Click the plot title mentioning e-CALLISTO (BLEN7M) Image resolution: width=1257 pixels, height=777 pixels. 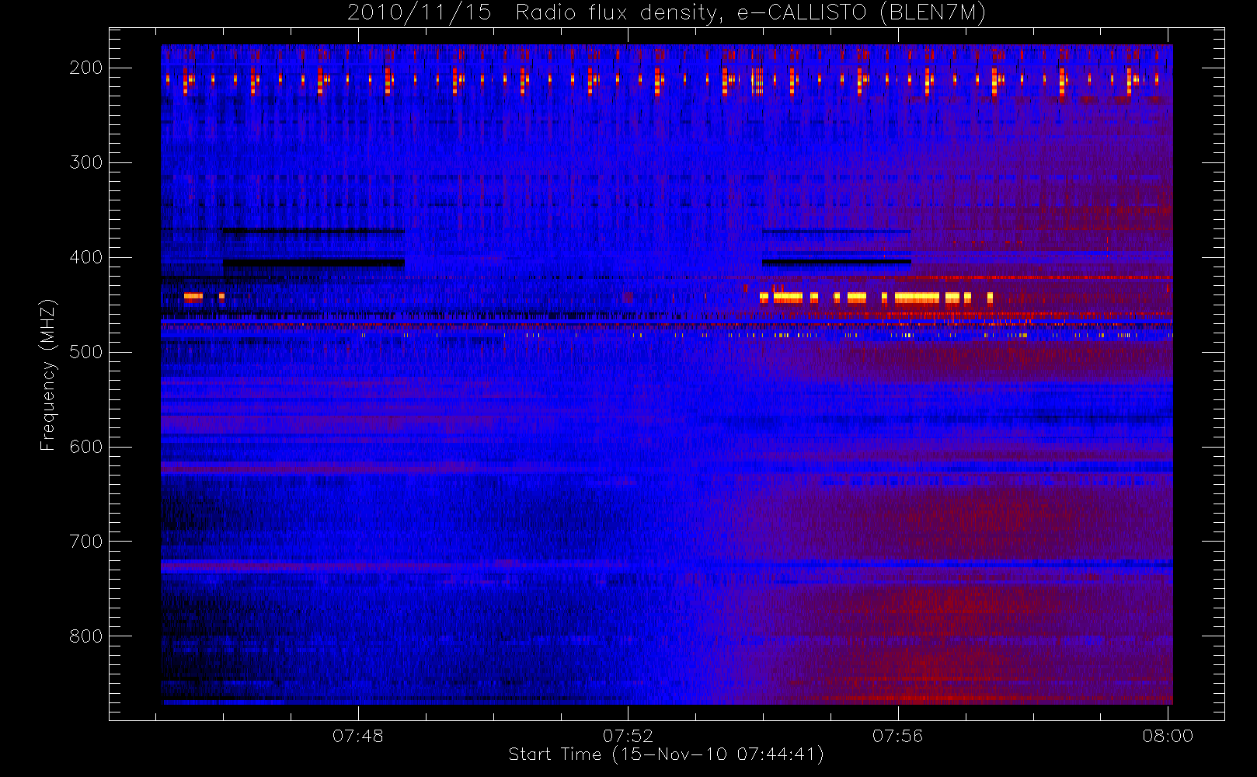click(x=667, y=12)
